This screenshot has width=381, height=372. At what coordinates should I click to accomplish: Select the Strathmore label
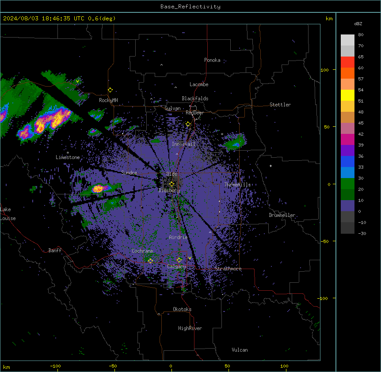pyautogui.click(x=228, y=269)
